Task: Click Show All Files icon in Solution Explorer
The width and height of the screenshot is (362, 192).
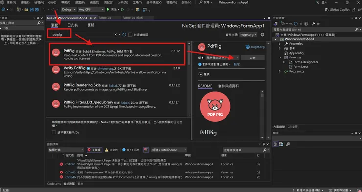Action: [x=306, y=24]
